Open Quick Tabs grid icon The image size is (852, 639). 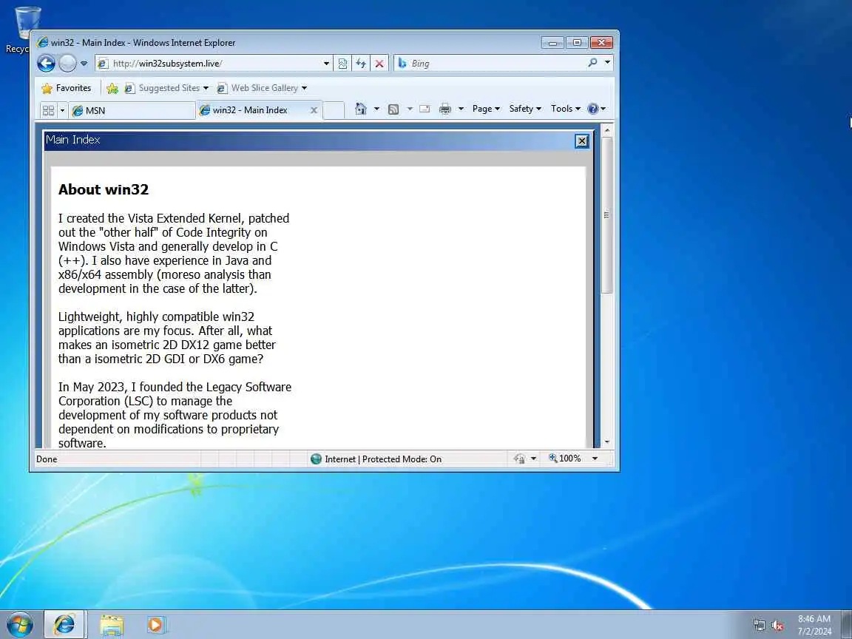pyautogui.click(x=48, y=110)
